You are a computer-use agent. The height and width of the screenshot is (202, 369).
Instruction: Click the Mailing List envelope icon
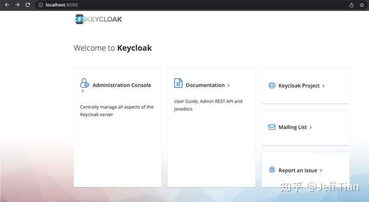click(x=272, y=127)
